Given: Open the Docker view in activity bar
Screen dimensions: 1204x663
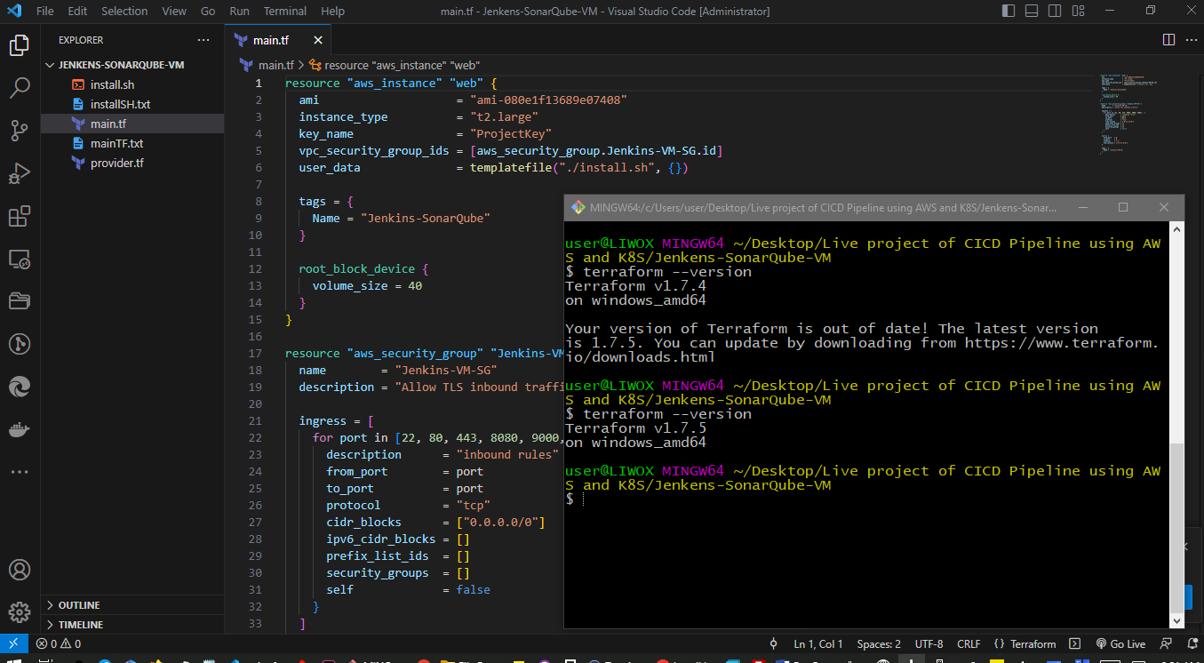Looking at the screenshot, I should pos(20,430).
